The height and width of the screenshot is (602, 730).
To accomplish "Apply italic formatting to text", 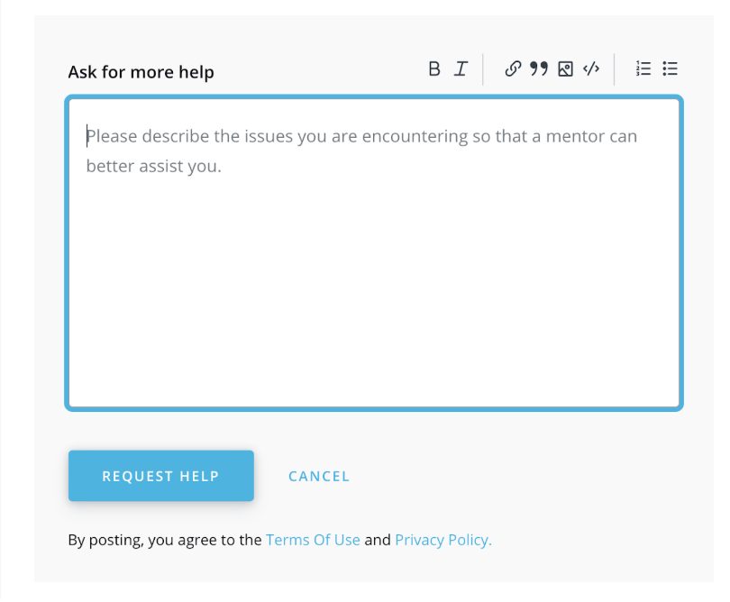I will pos(461,68).
